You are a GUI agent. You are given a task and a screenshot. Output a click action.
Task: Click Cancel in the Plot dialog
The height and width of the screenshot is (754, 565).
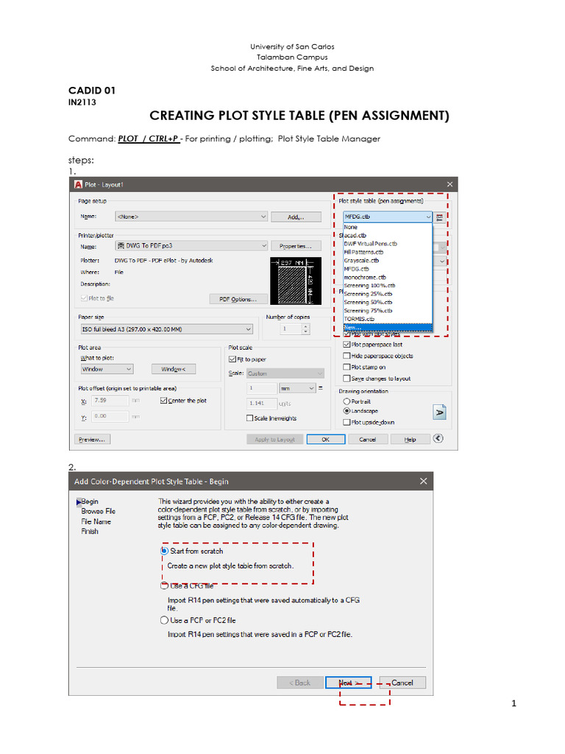click(368, 439)
